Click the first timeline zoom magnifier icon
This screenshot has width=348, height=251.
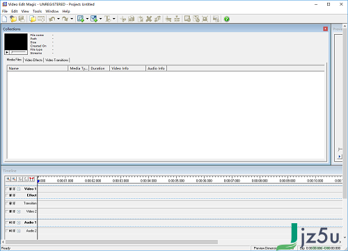click(x=8, y=179)
